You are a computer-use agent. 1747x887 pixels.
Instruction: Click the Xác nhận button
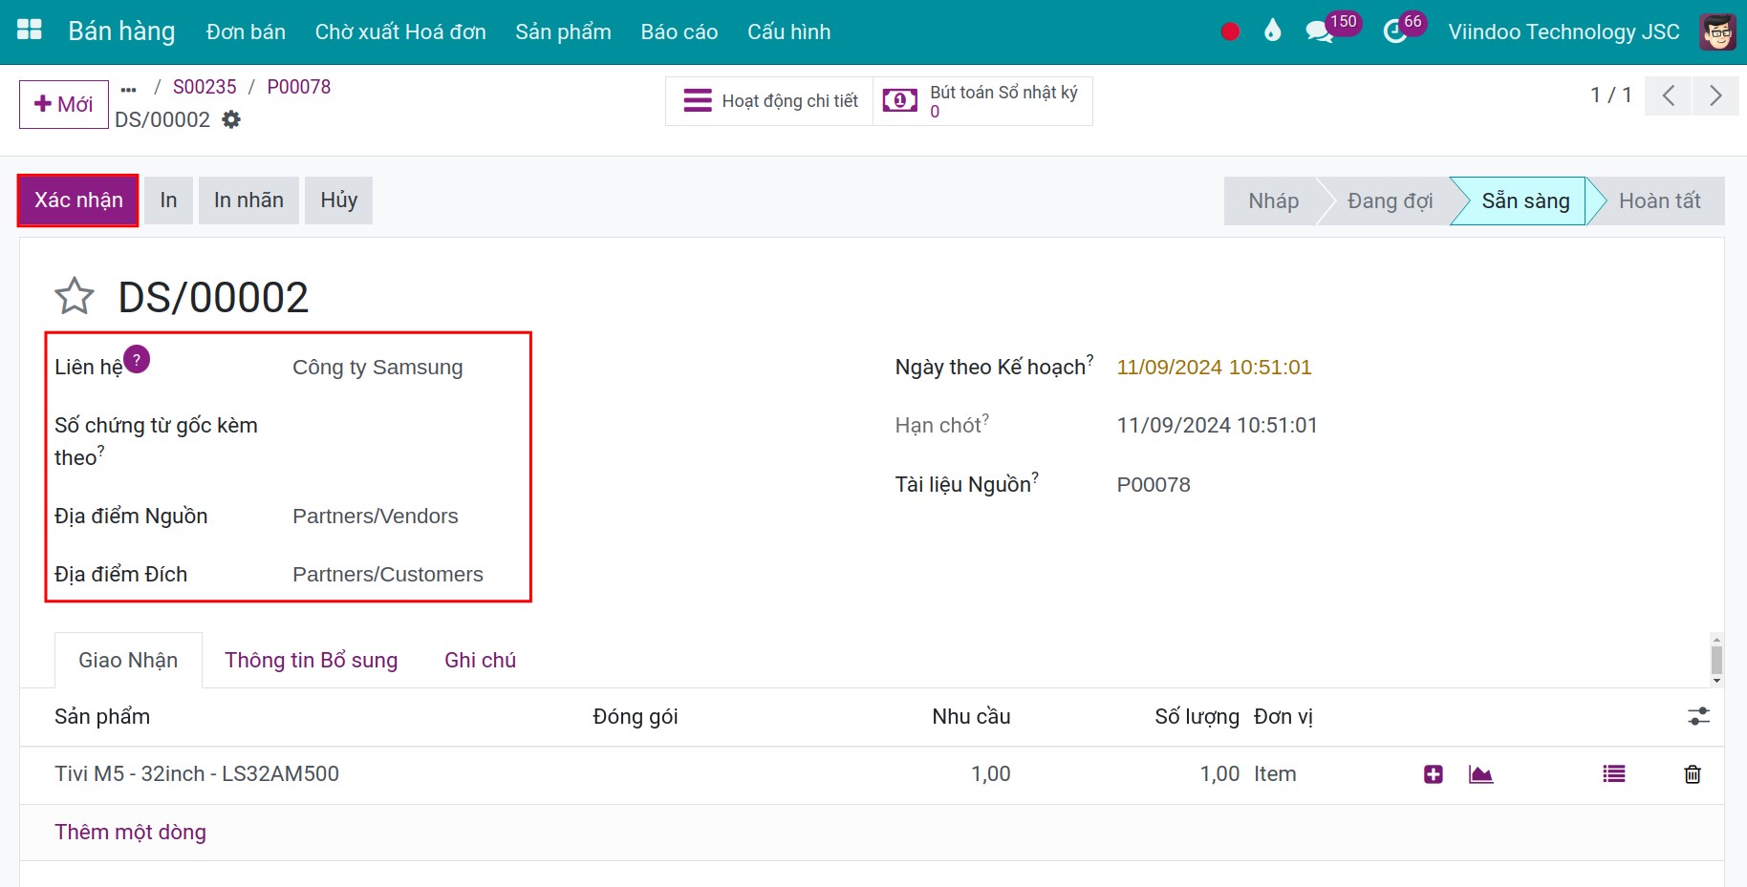78,201
